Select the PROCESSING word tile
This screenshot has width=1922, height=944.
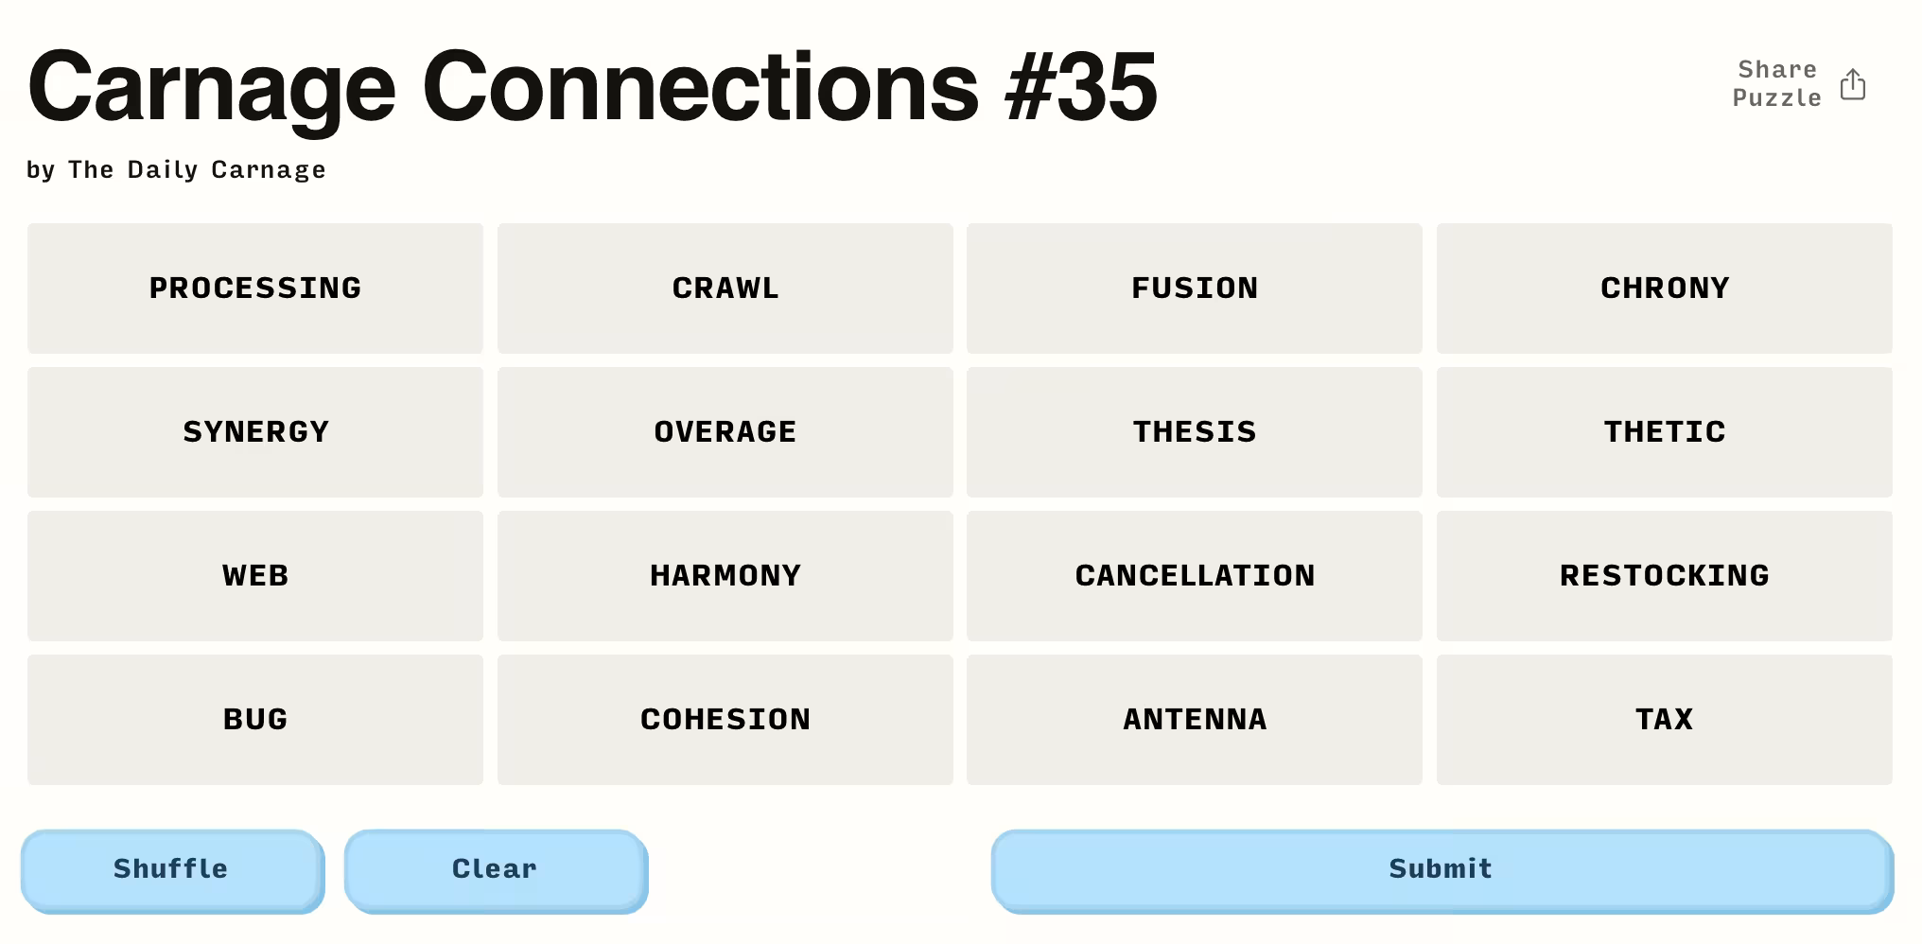(x=255, y=288)
